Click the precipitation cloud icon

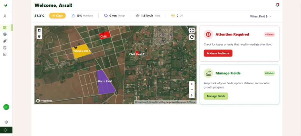(x=106, y=16)
